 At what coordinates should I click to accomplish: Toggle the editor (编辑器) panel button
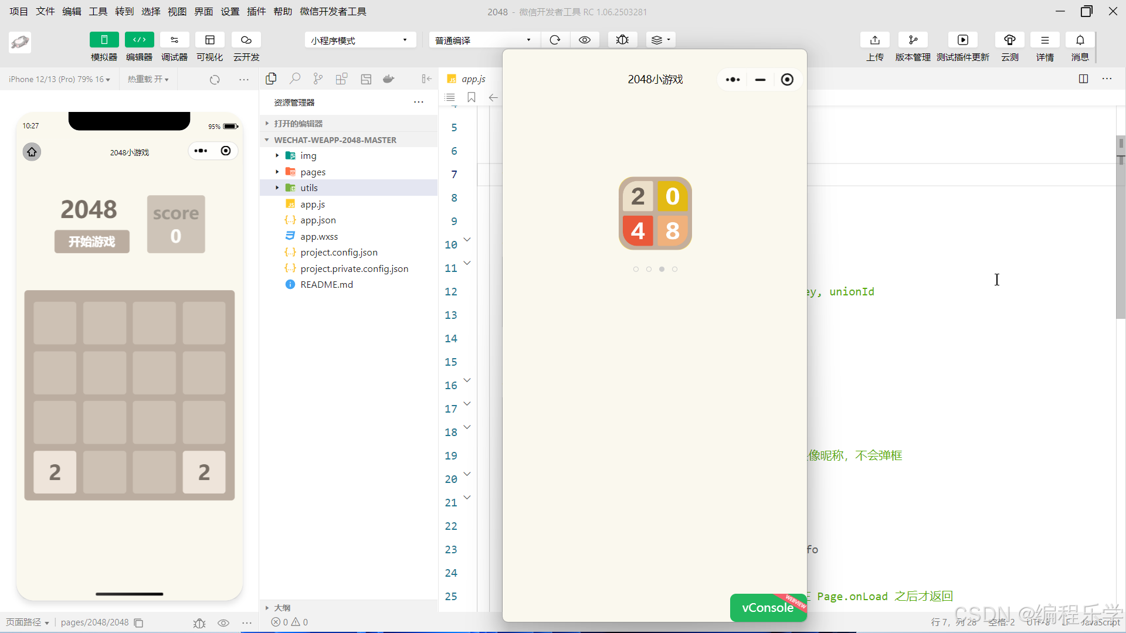click(139, 40)
